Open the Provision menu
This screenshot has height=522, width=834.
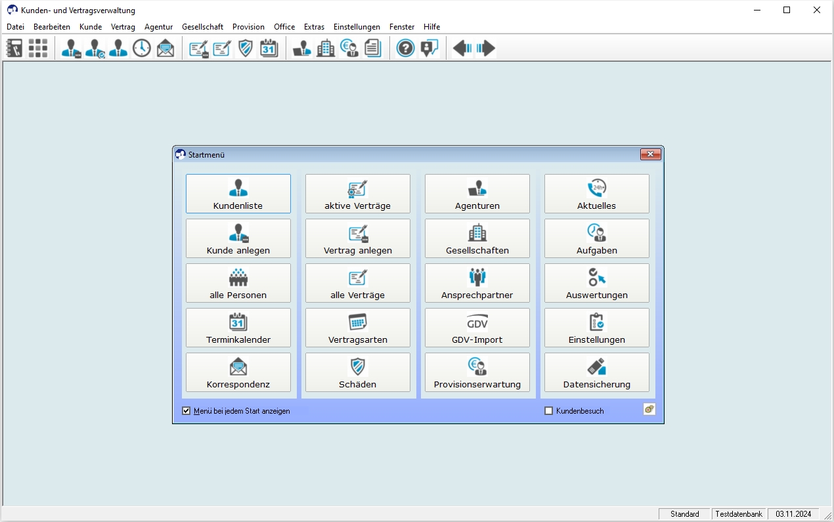tap(248, 27)
